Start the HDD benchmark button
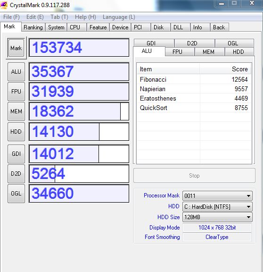Viewport: 263px width, 272px height. tap(16, 132)
